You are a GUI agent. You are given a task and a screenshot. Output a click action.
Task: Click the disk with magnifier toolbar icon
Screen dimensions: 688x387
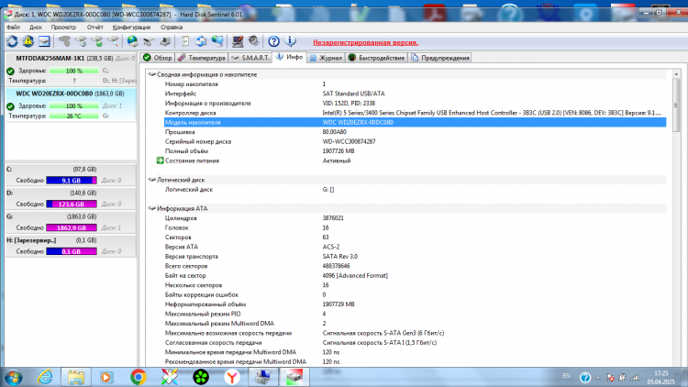click(113, 41)
